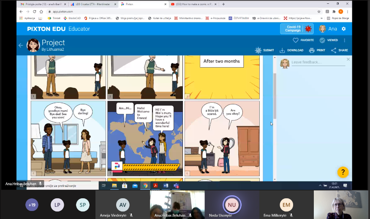Toggle Viewed checkmark on comic

pos(329,40)
